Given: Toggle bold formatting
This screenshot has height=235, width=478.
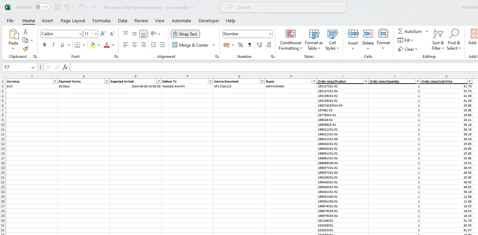Looking at the screenshot, I should 45,45.
